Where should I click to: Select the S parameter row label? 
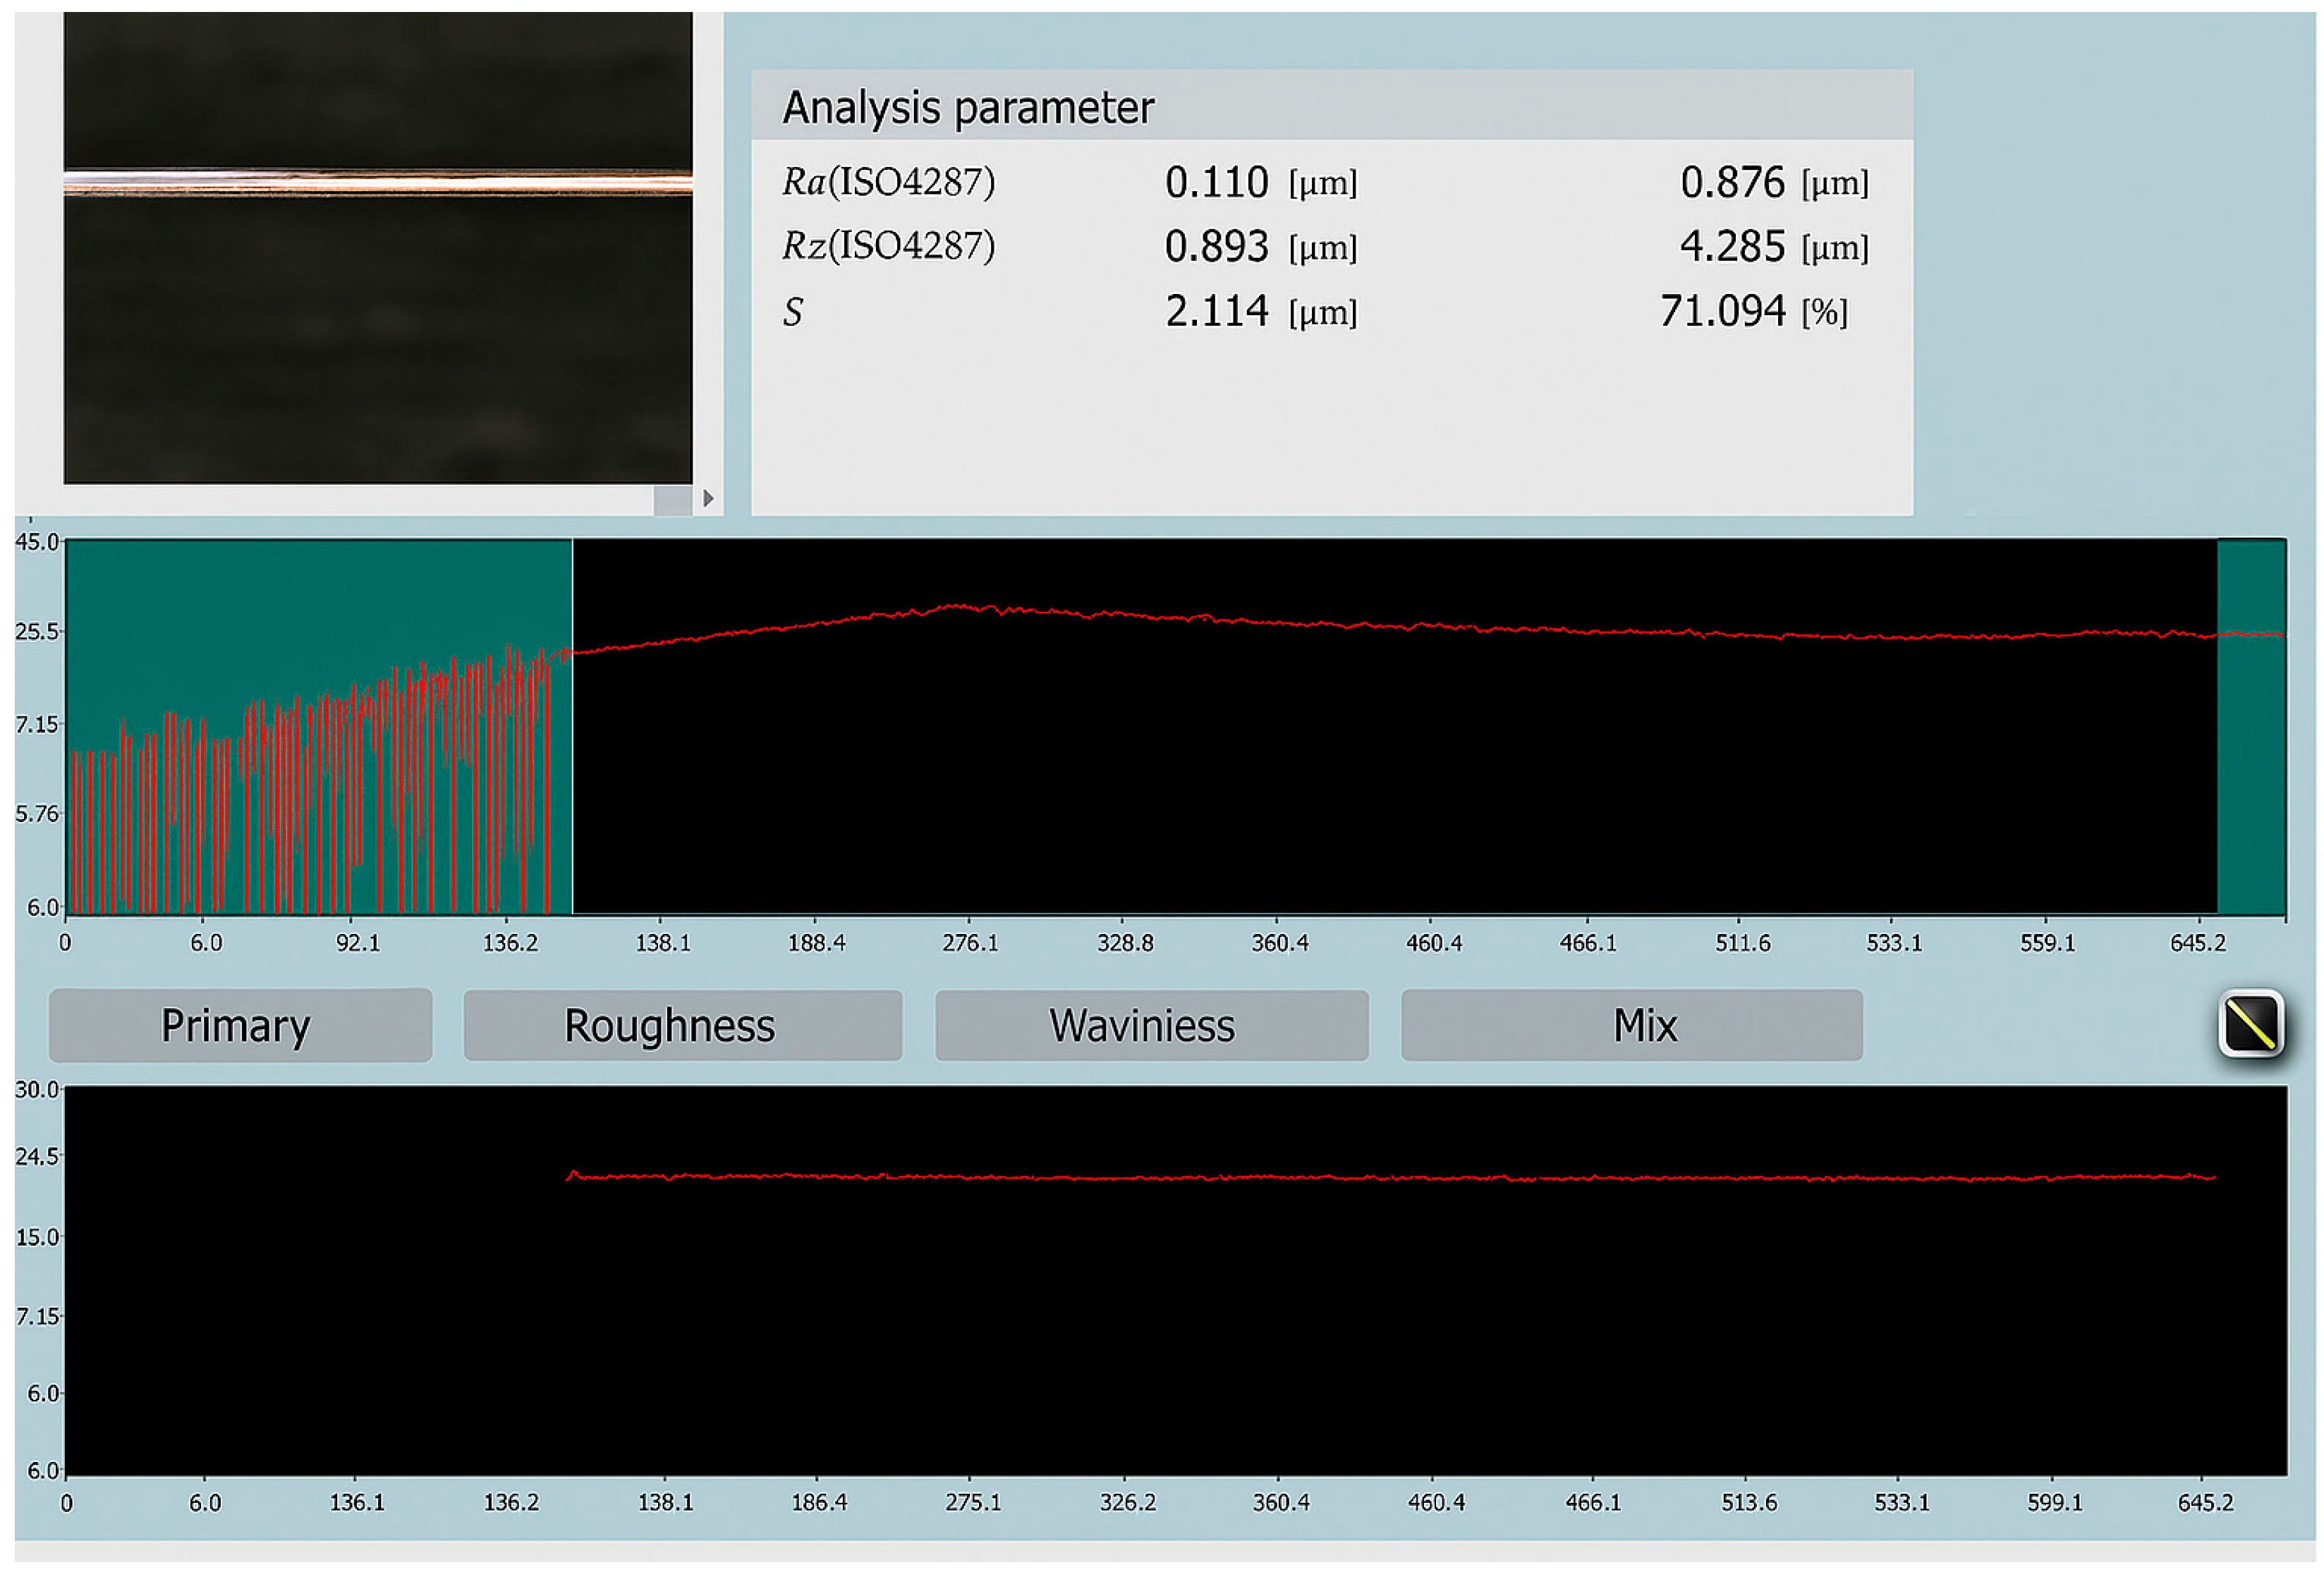pos(793,312)
